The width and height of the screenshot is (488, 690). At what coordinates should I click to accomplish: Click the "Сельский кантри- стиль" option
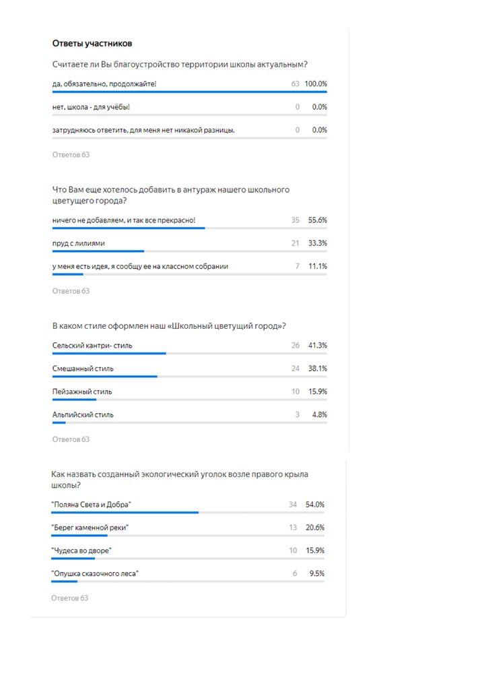click(92, 346)
